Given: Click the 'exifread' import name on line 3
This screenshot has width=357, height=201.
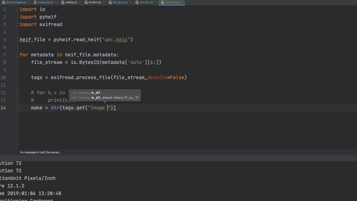Looking at the screenshot, I should point(51,25).
